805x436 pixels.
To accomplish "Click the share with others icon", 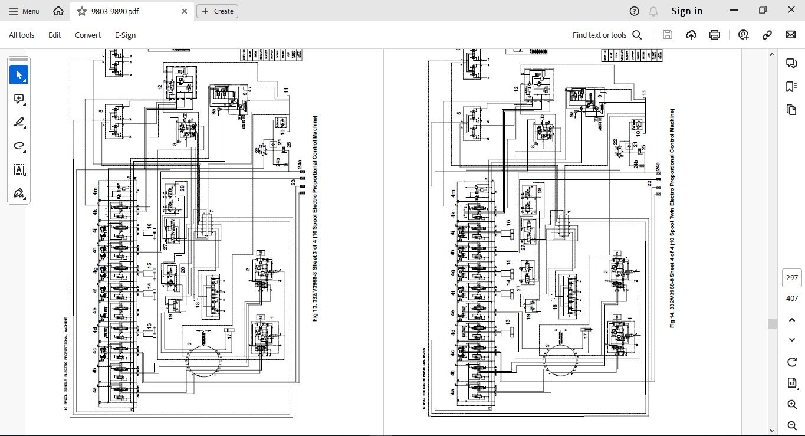I will coord(744,35).
